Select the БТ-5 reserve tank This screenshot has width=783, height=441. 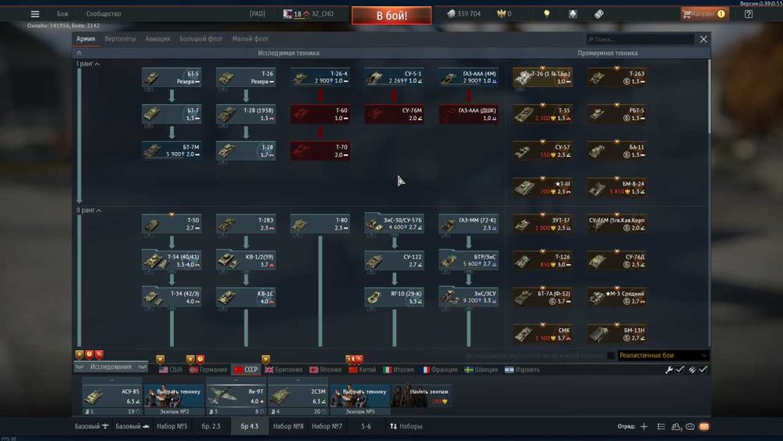[171, 78]
